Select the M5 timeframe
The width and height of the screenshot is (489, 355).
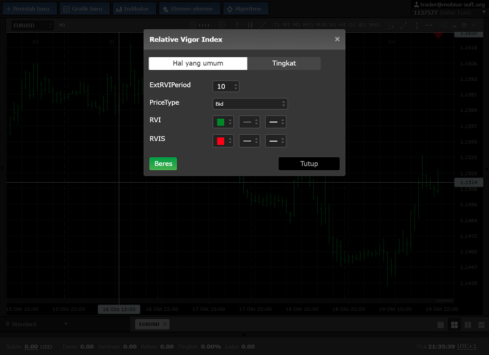tap(297, 25)
